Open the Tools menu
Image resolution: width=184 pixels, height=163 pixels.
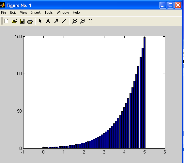[49, 12]
